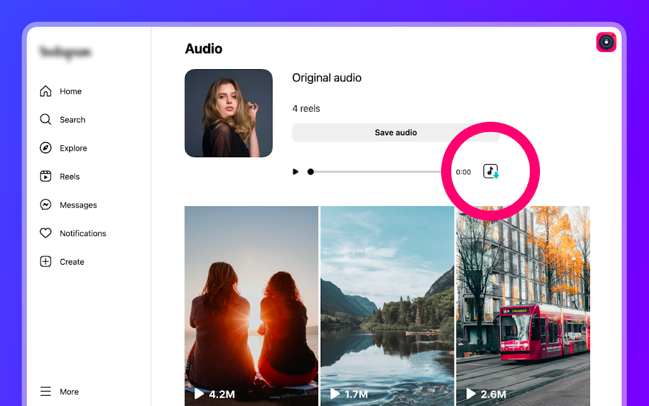This screenshot has height=406, width=649.
Task: Click the pink extension icon at top right
Action: (607, 43)
